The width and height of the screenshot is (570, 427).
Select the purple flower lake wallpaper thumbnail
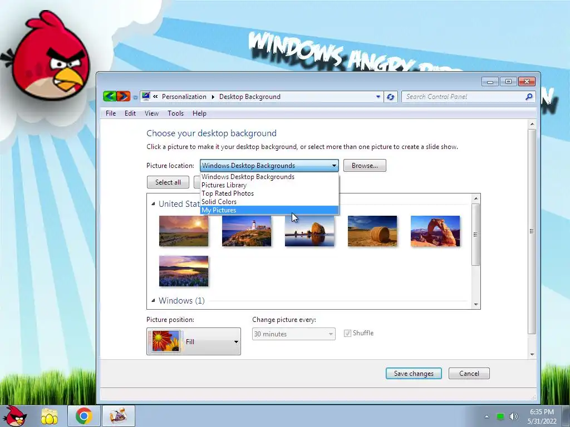(184, 271)
